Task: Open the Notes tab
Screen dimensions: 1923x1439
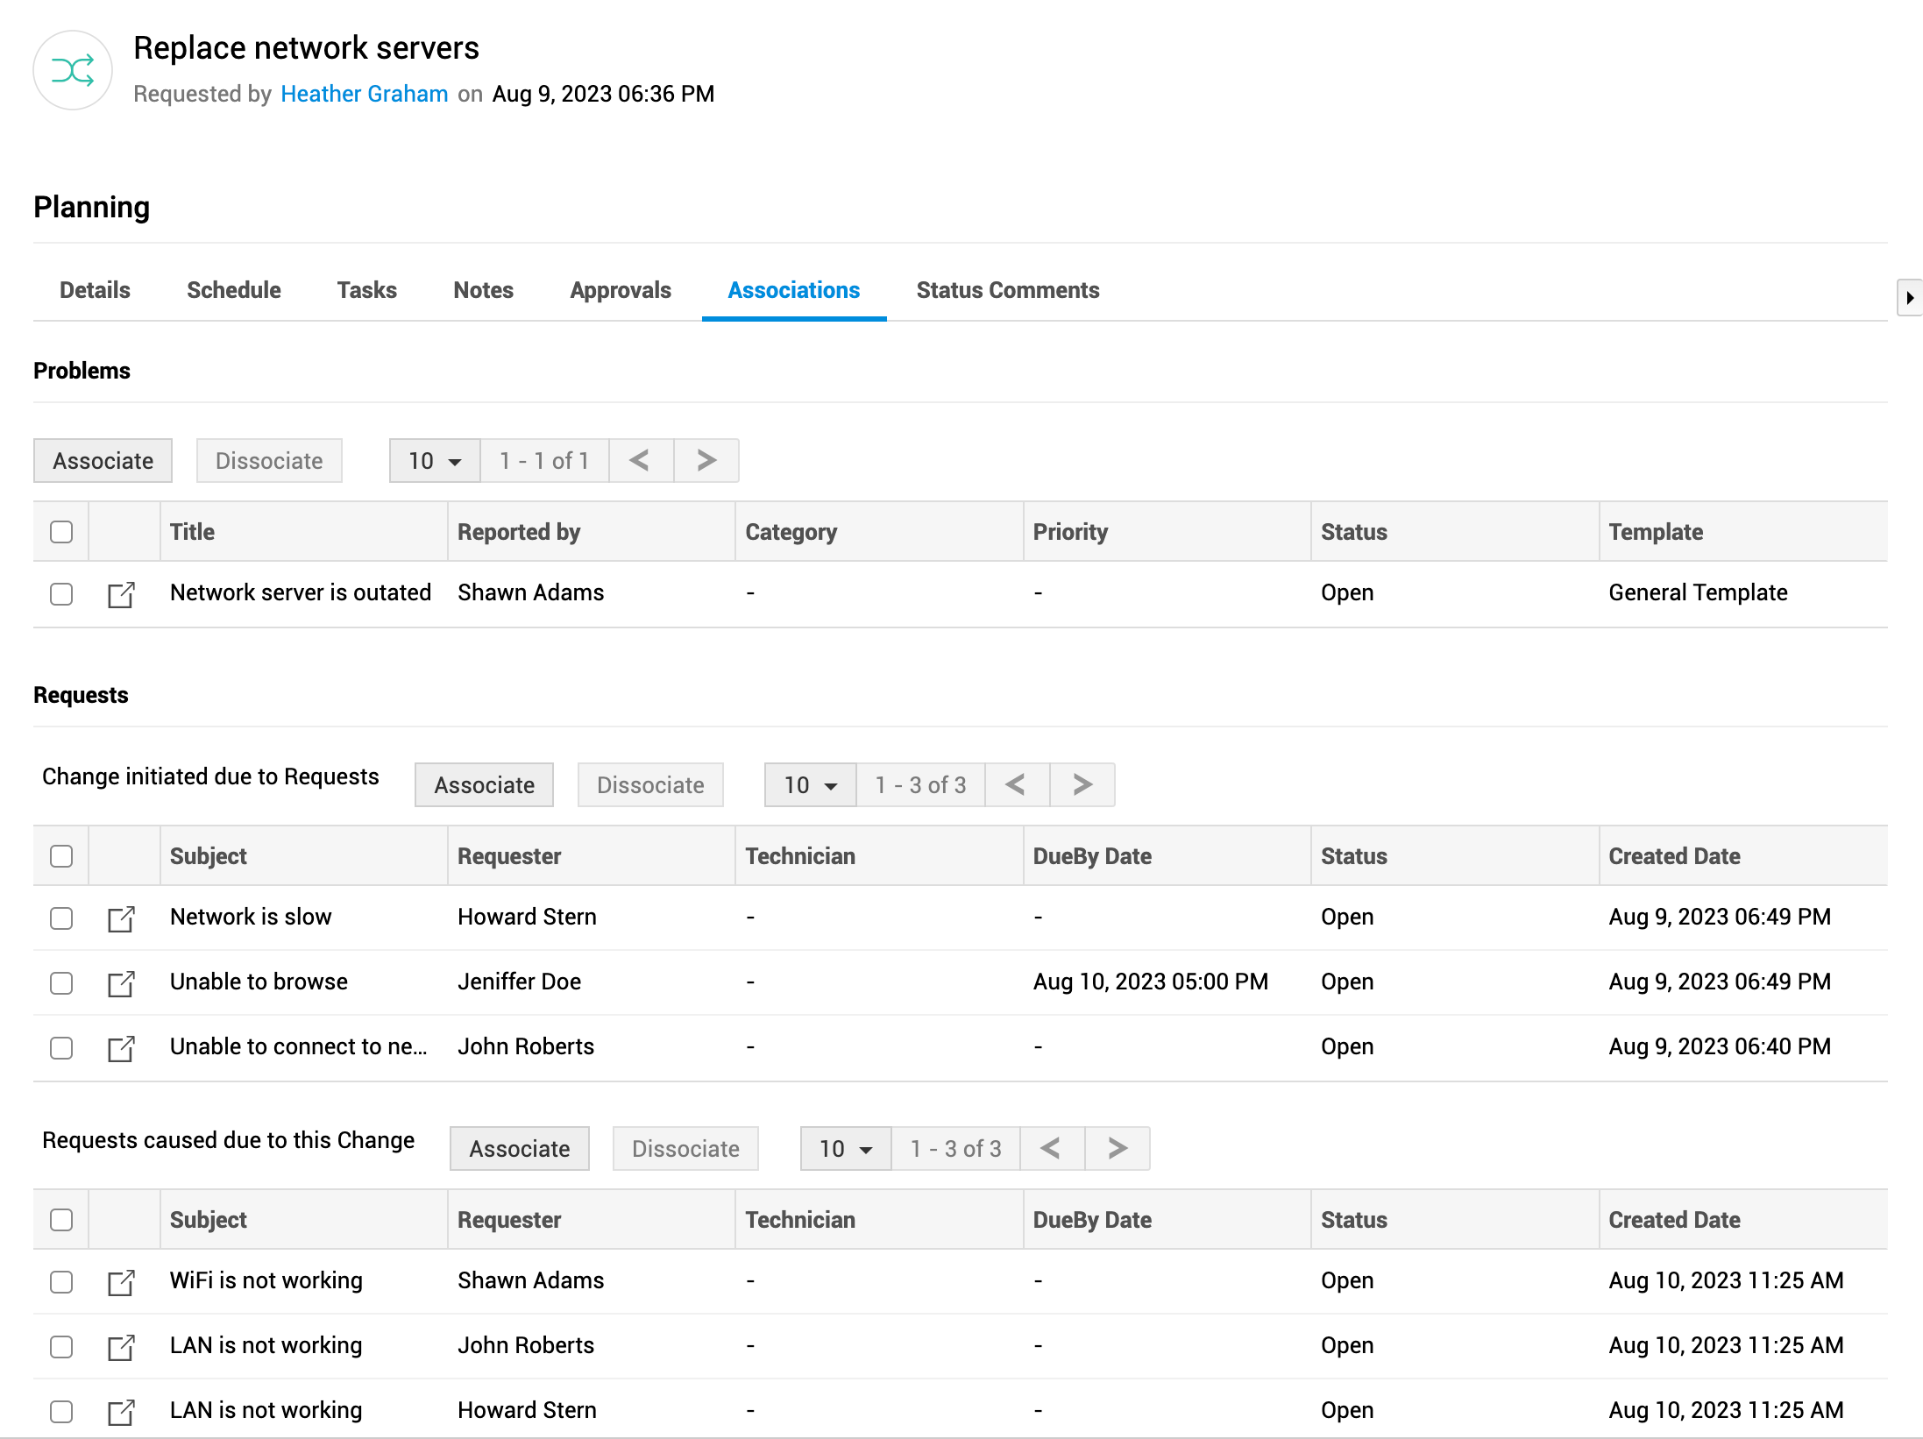Action: click(x=484, y=290)
